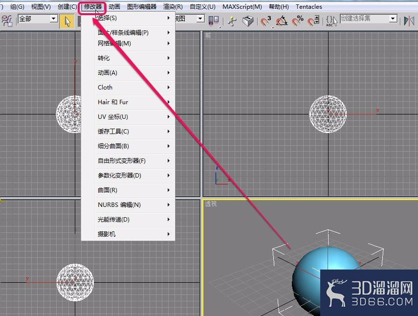418x316 pixels.
Task: Click the Use Pivot Point Center icon
Action: 213,21
